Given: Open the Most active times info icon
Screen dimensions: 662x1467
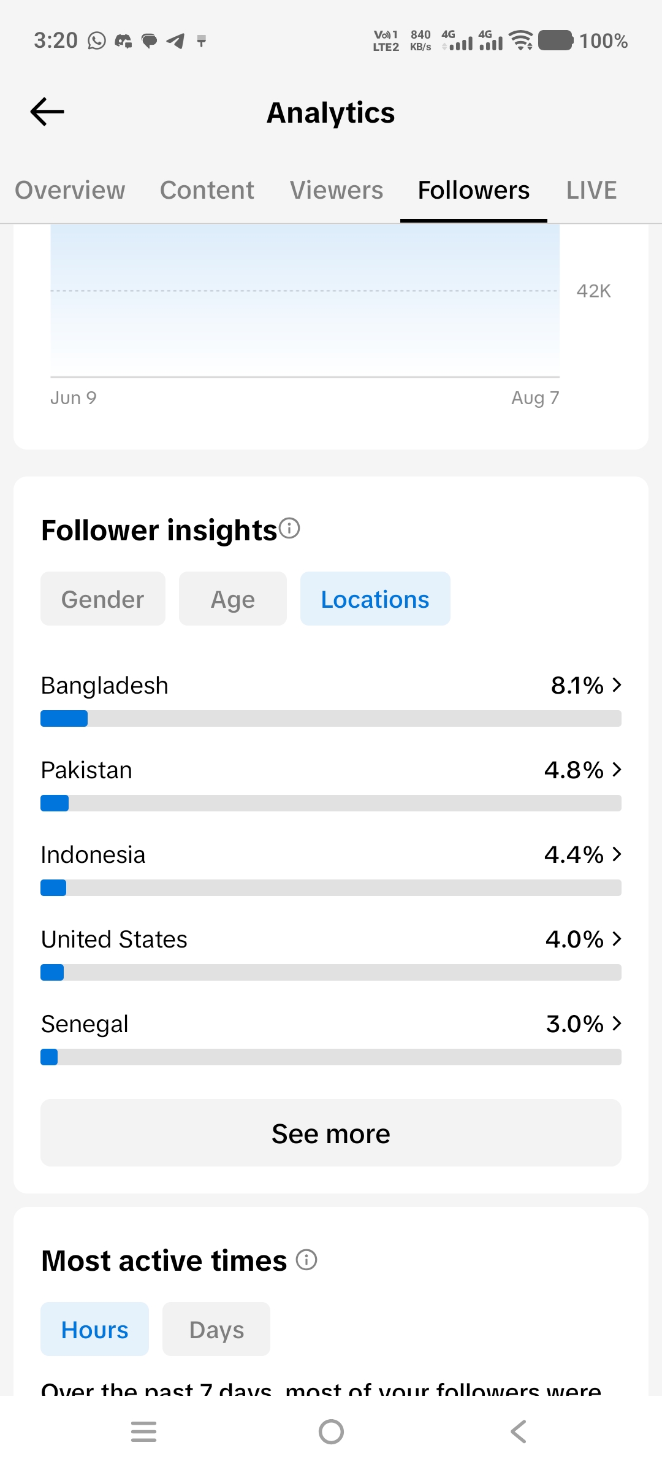Looking at the screenshot, I should [306, 1260].
